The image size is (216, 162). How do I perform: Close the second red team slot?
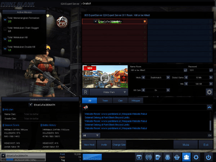(x=145, y=27)
